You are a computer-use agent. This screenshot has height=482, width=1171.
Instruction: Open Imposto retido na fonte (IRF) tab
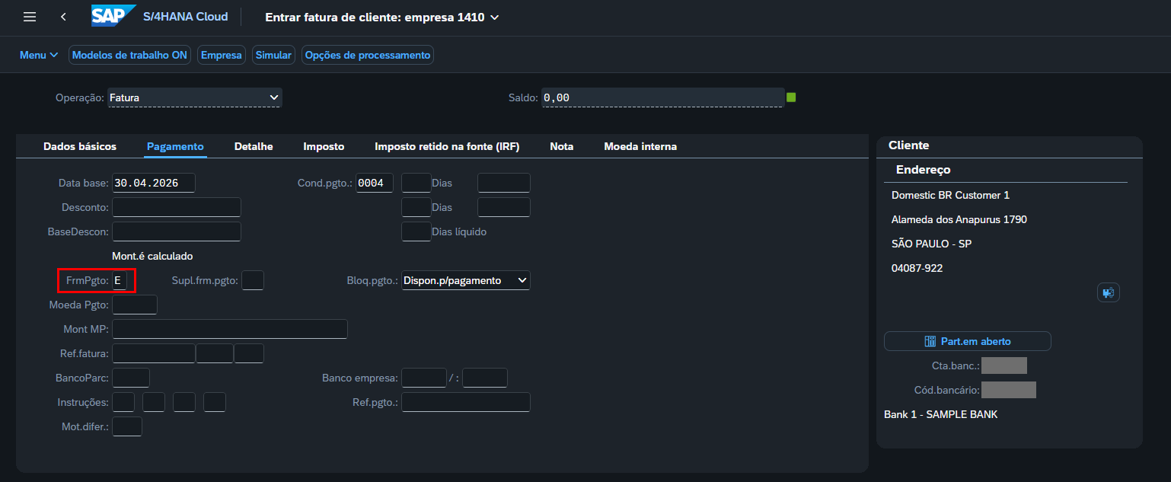pos(447,146)
